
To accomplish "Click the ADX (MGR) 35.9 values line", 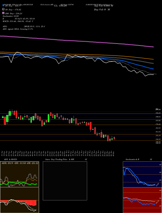I will click(x=24, y=26).
